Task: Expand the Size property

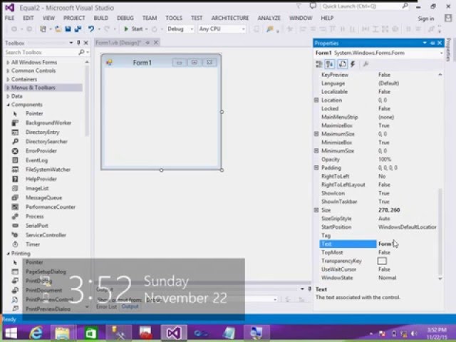Action: point(316,210)
